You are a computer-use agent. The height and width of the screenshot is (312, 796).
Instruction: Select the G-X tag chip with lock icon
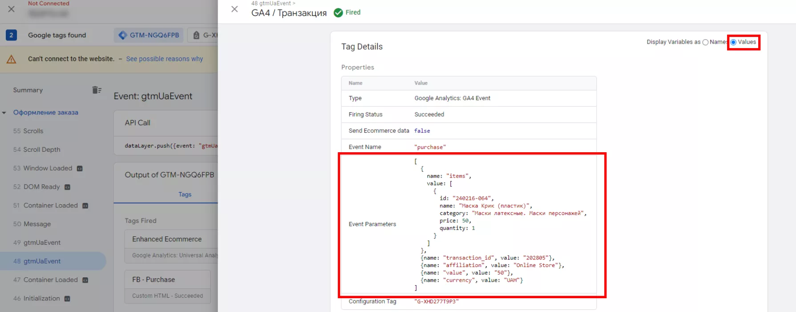(x=204, y=35)
